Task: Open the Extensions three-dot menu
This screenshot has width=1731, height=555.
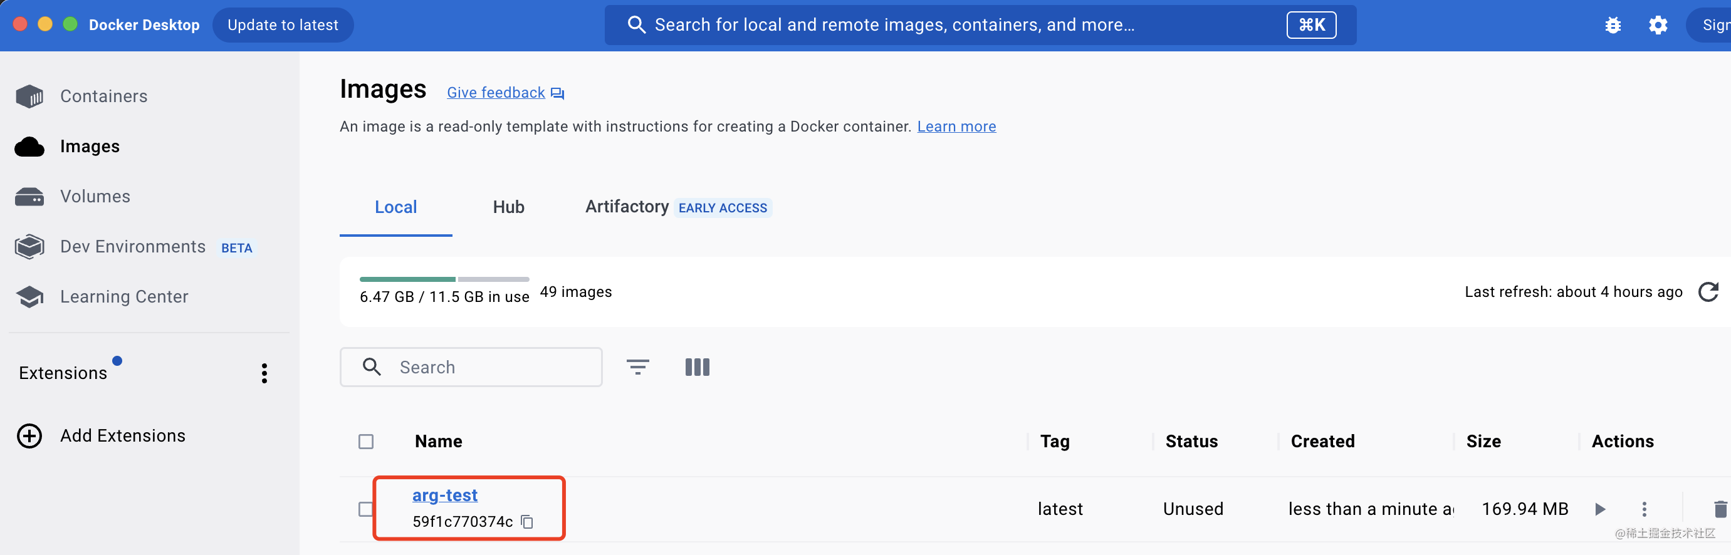Action: [x=264, y=373]
